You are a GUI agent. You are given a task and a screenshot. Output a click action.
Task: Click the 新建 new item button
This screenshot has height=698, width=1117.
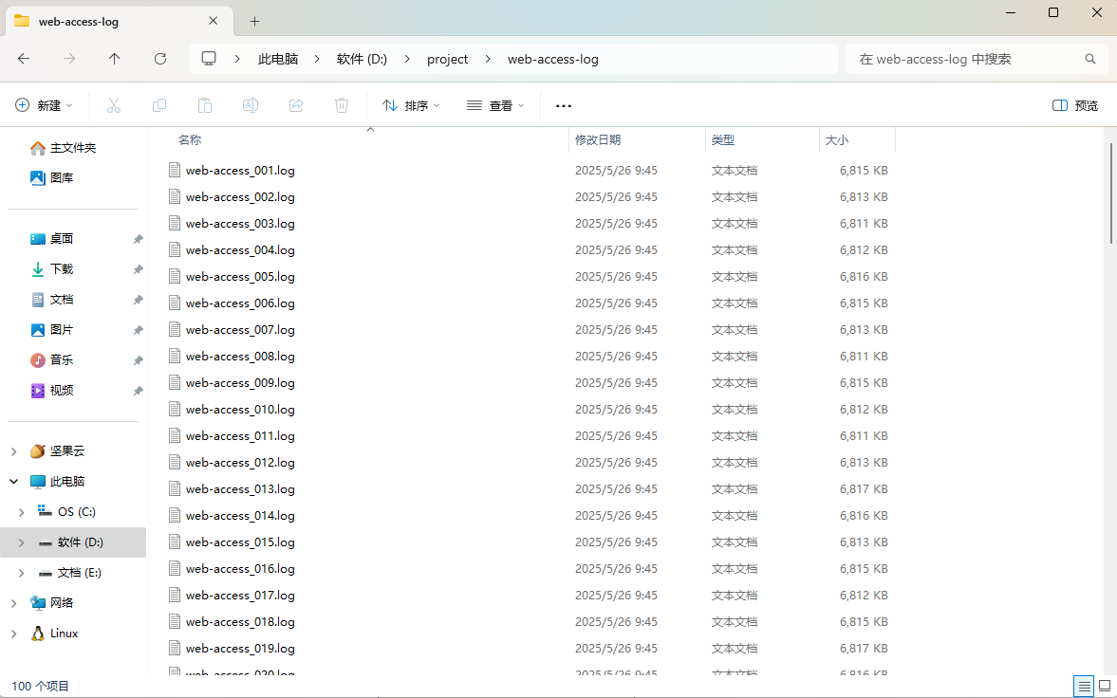click(x=44, y=105)
